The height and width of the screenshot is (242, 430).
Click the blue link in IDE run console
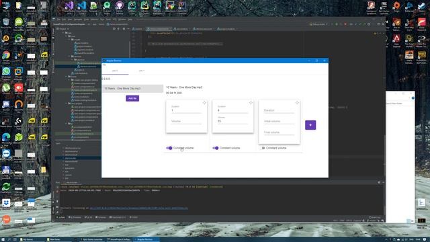point(139,208)
